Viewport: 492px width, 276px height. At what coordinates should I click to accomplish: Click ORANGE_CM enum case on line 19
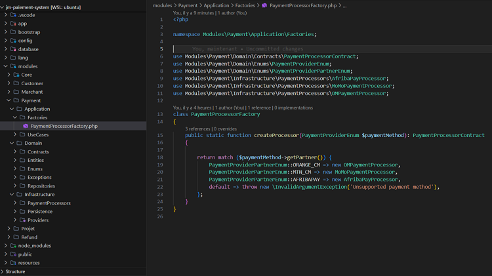click(306, 165)
